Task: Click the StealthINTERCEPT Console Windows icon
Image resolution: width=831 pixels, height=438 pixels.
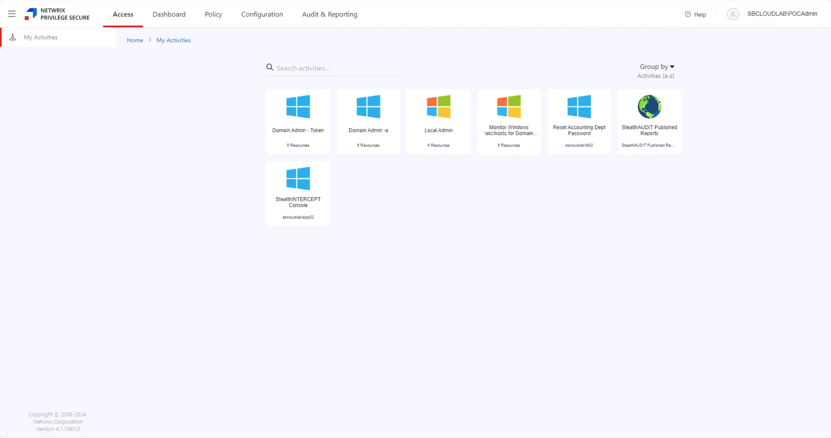Action: 298,178
